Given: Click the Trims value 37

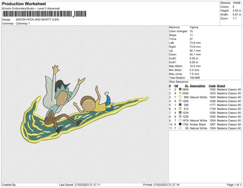Looking at the screenshot, I should coord(191,39).
